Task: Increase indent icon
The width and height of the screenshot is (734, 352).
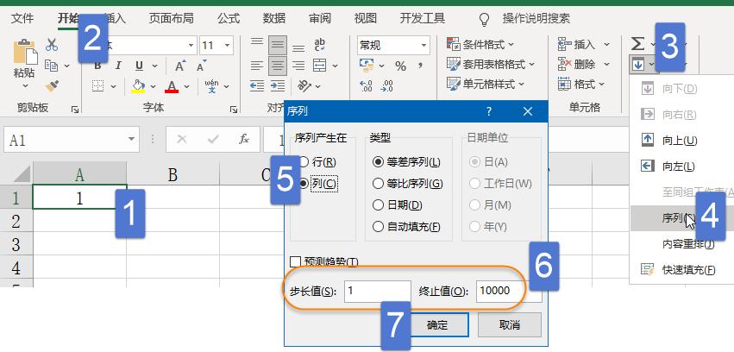Action: click(x=278, y=86)
